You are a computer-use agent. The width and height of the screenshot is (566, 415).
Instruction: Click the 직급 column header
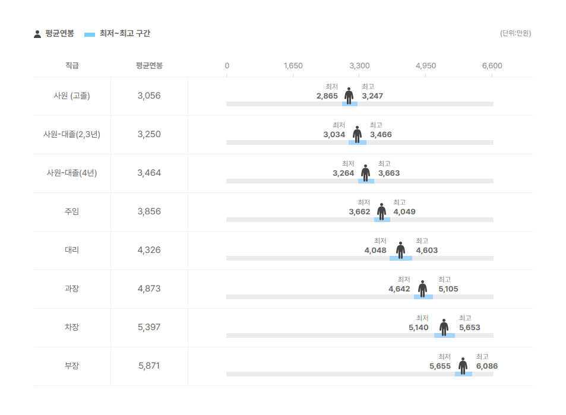(72, 66)
